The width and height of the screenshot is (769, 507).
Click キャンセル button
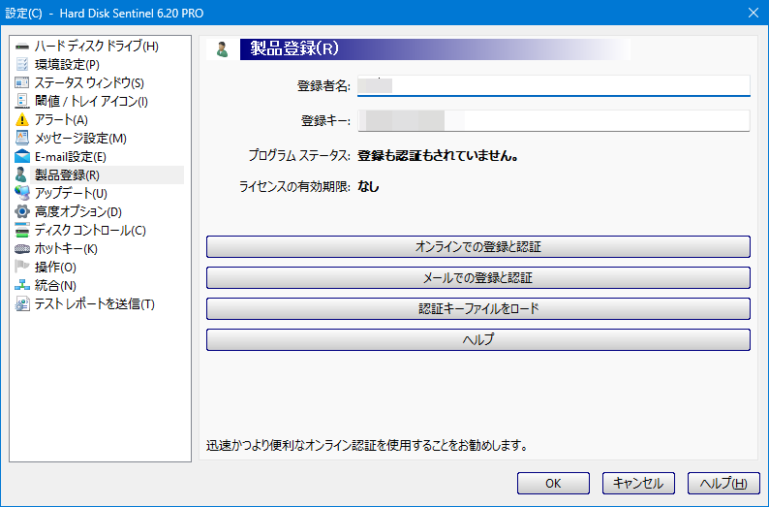[x=638, y=483]
